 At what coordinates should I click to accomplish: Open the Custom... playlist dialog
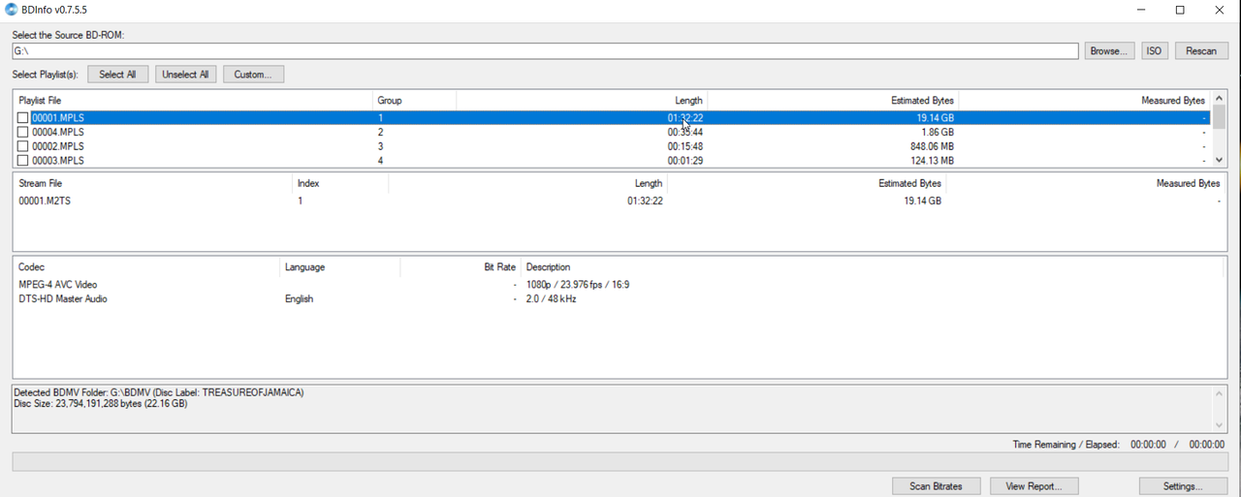[253, 75]
